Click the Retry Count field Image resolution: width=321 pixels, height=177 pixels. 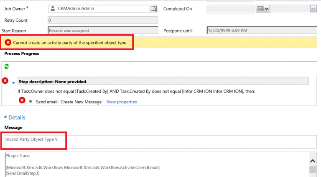point(103,20)
